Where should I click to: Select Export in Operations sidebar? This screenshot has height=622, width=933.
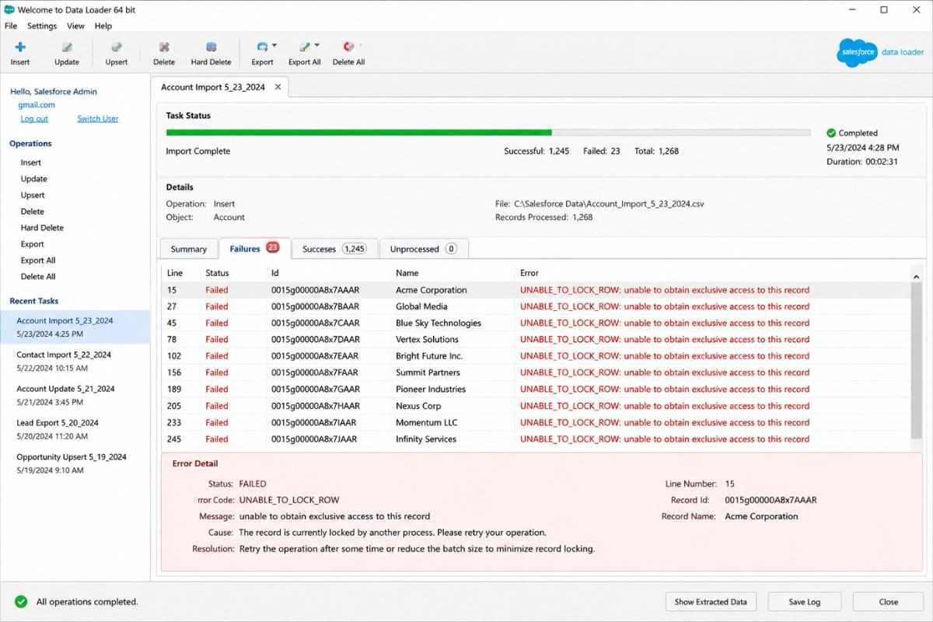click(33, 244)
